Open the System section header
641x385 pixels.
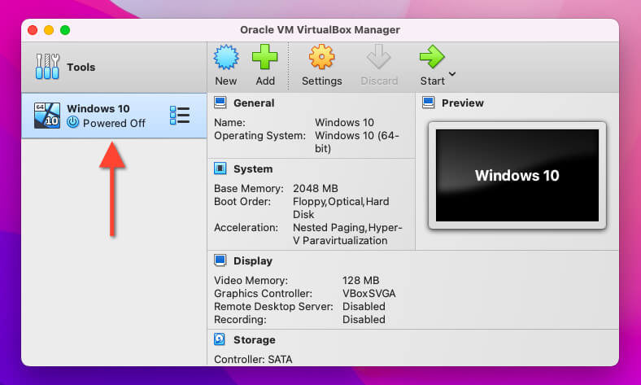click(253, 169)
